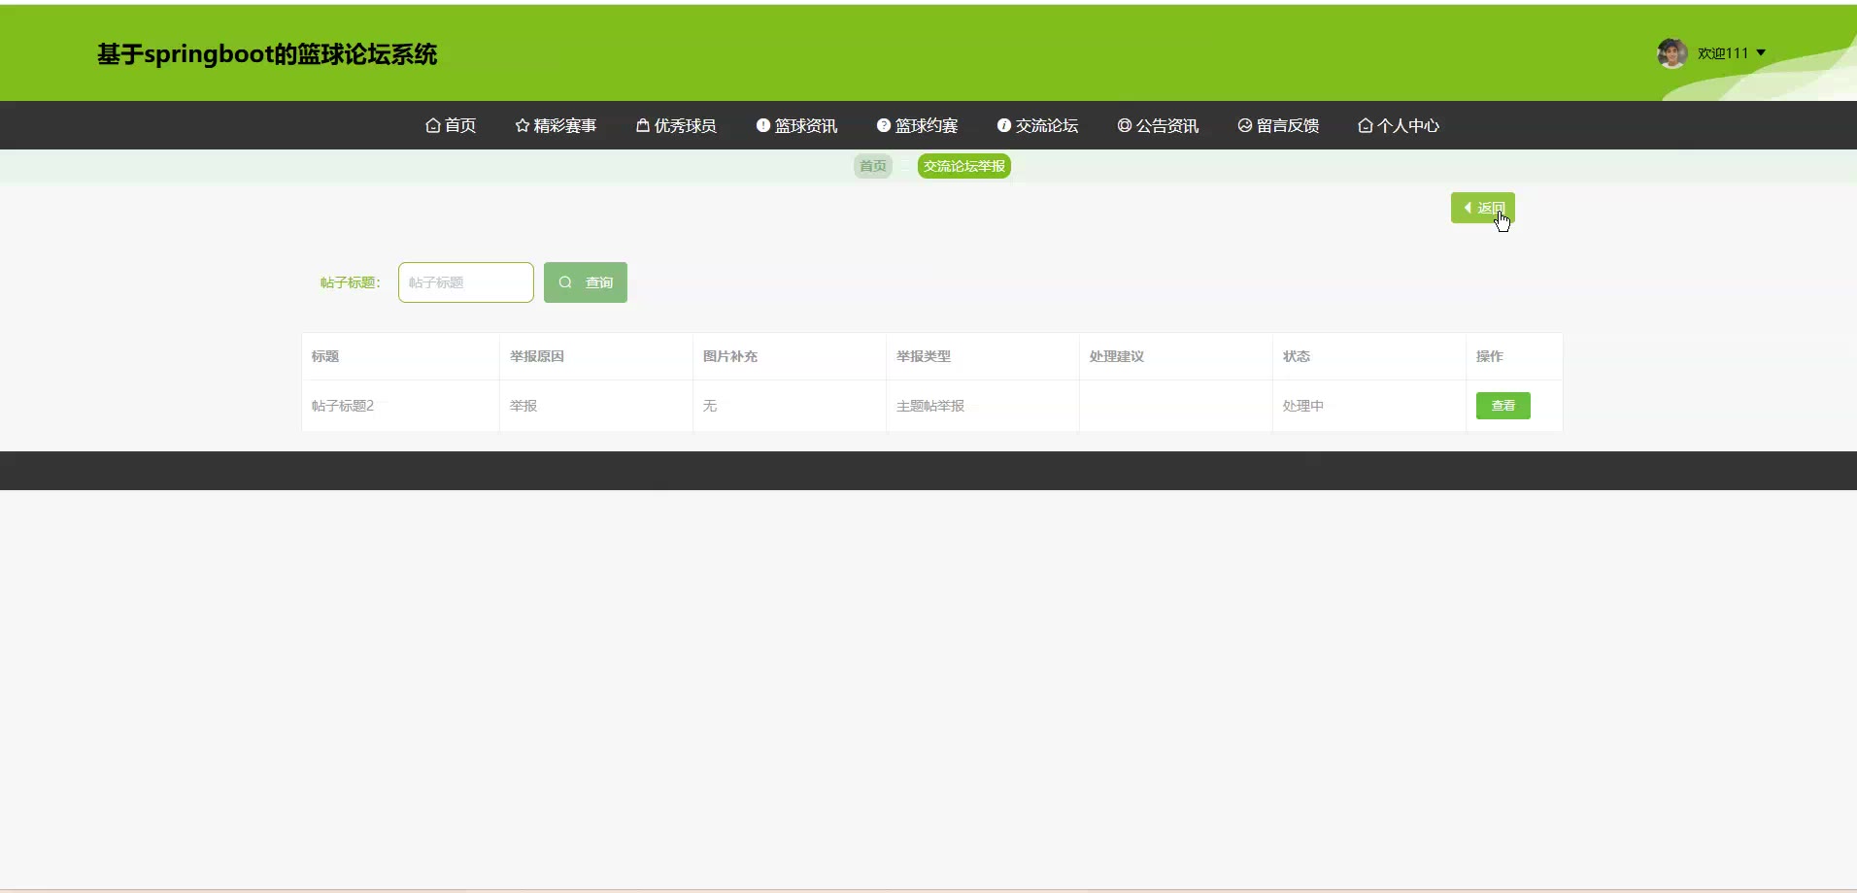Go to 篮球约赛 menu item
The width and height of the screenshot is (1857, 893).
point(917,125)
